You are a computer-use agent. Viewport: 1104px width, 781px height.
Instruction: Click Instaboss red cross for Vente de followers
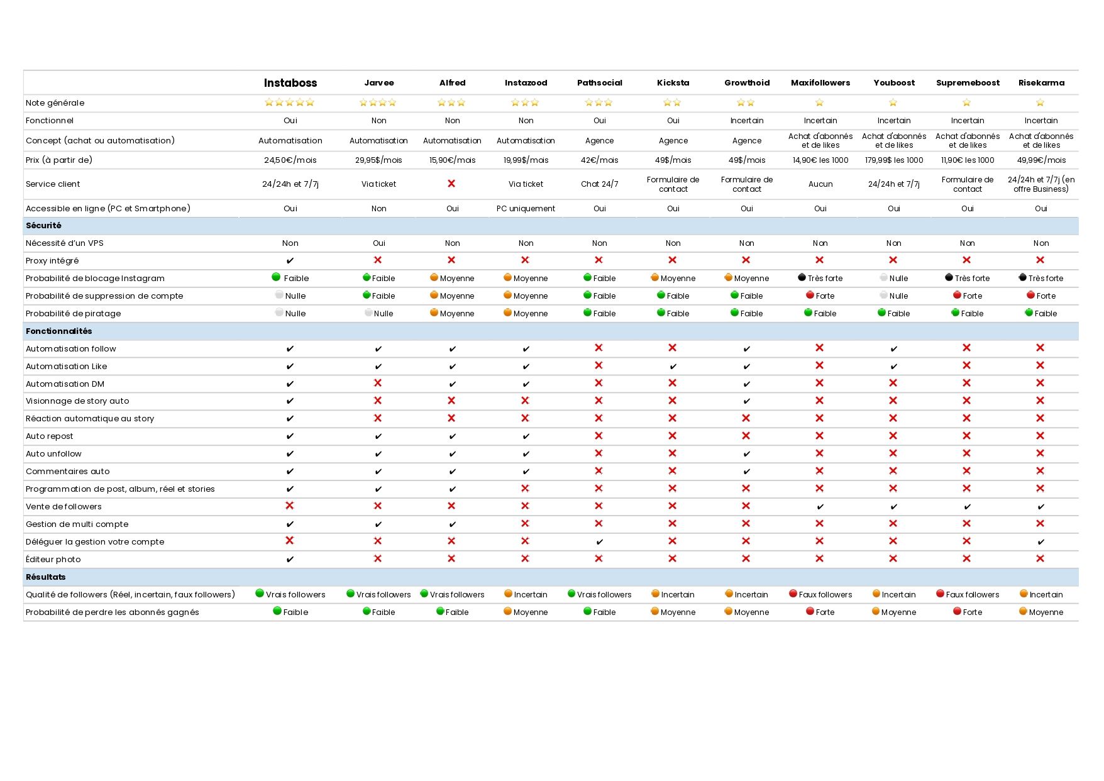point(290,506)
